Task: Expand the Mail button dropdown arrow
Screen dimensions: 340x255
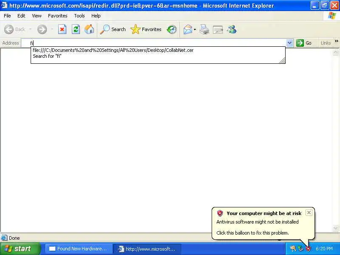Action: 195,29
